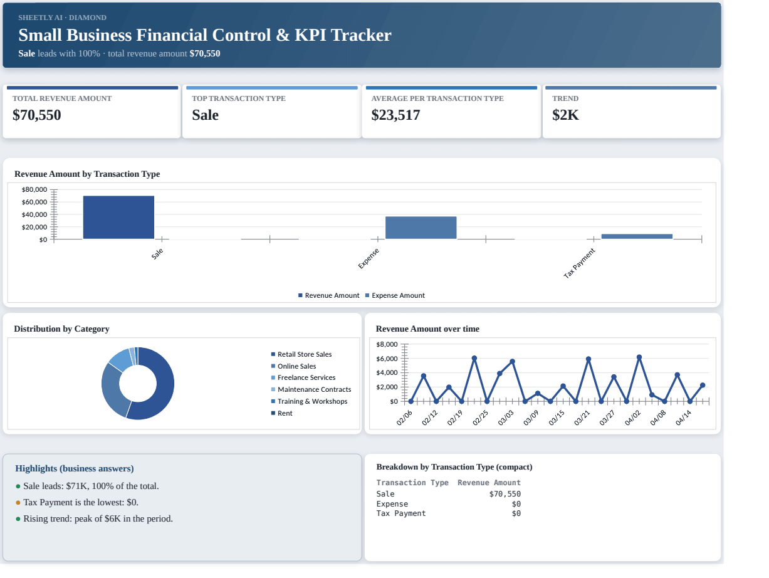769x578 pixels.
Task: Click the Breakdown by Transaction Type (compact) heading
Action: pos(454,467)
